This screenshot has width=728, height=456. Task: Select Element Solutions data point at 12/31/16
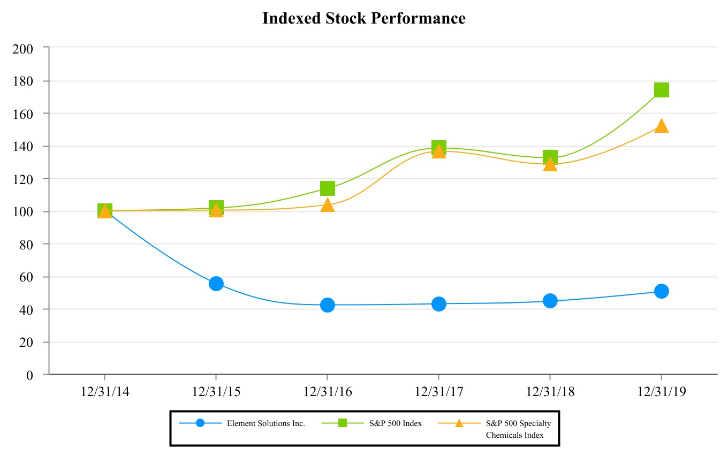pyautogui.click(x=328, y=305)
